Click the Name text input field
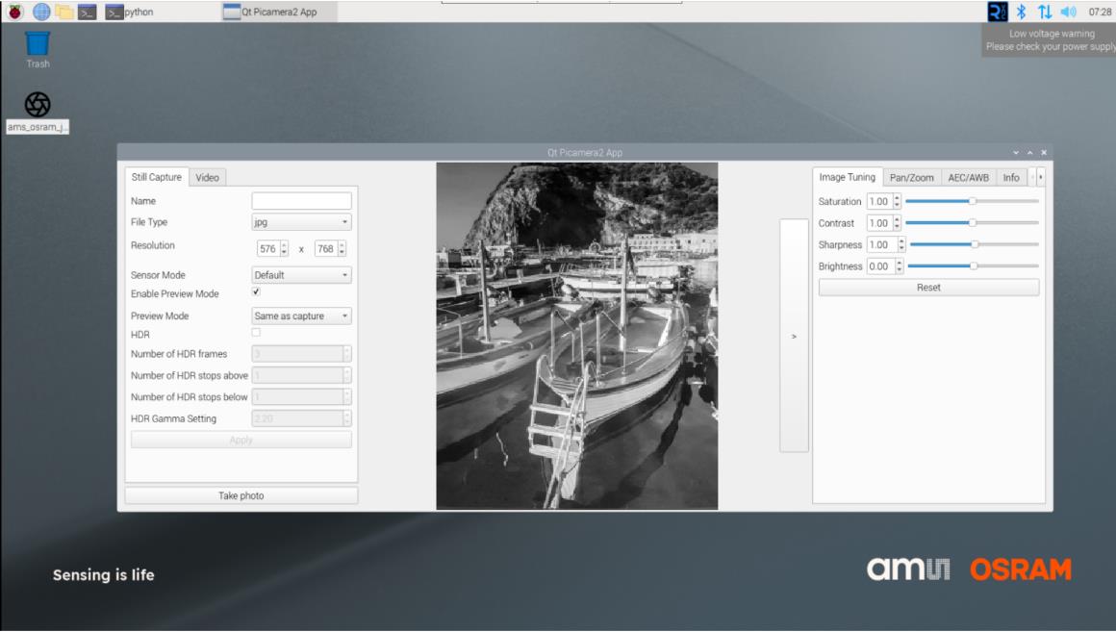Image resolution: width=1116 pixels, height=632 pixels. pyautogui.click(x=301, y=201)
